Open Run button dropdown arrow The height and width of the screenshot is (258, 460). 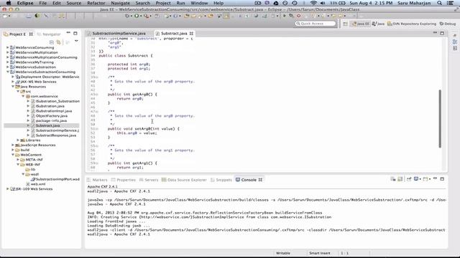(x=141, y=16)
